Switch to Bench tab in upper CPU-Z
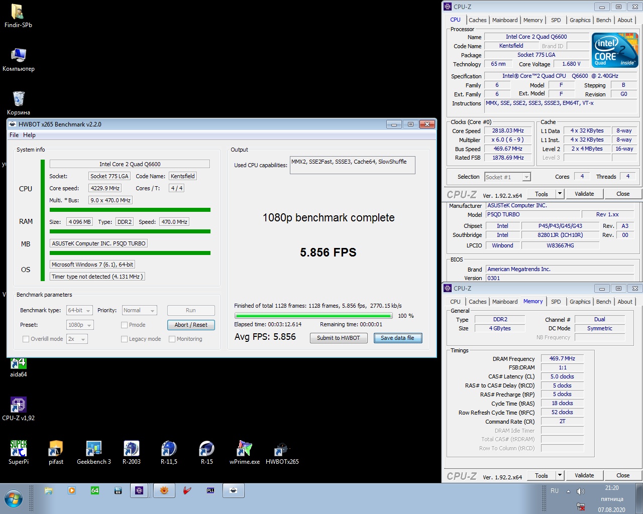 click(604, 20)
